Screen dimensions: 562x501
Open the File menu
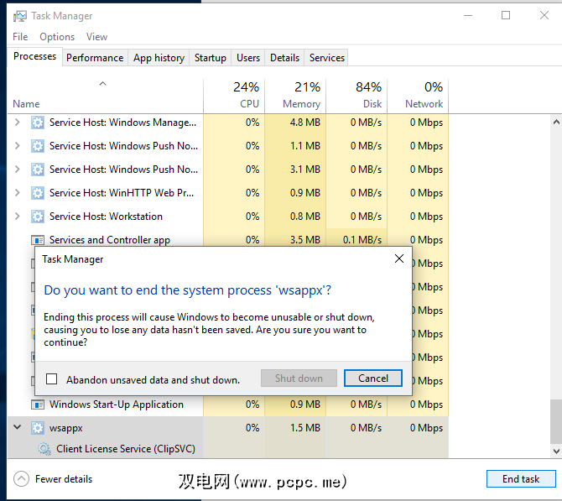[x=20, y=37]
